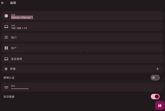
Task: Click the hash icon beside 标签
Action: 6,69
